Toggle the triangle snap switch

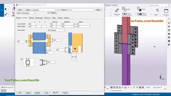(x=120, y=87)
